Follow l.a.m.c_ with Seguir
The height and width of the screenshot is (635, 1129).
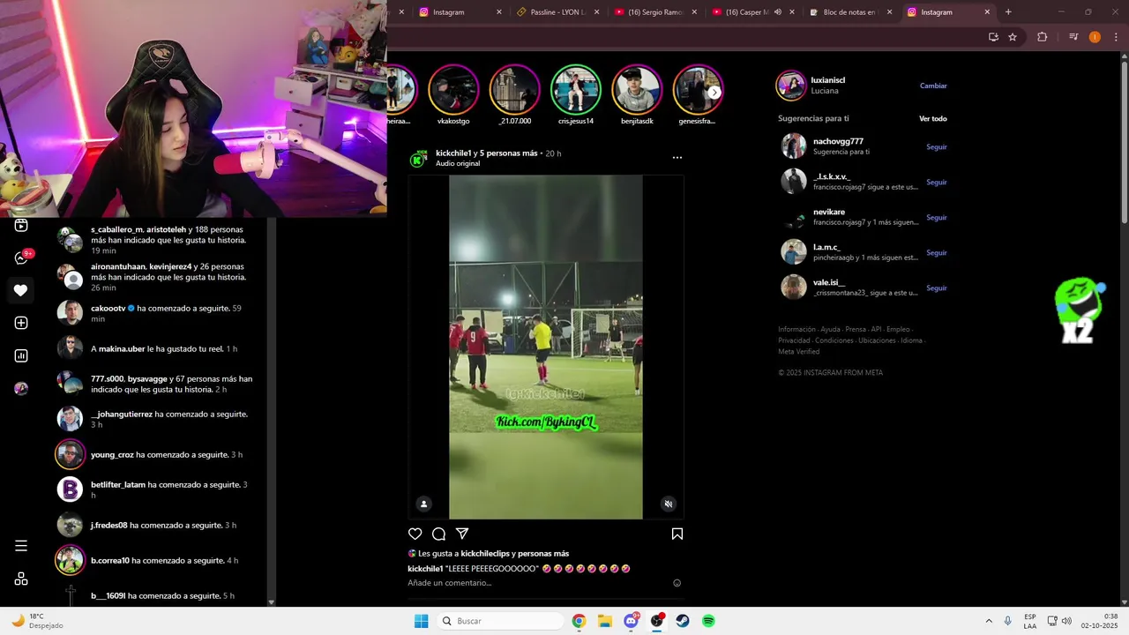(x=936, y=253)
